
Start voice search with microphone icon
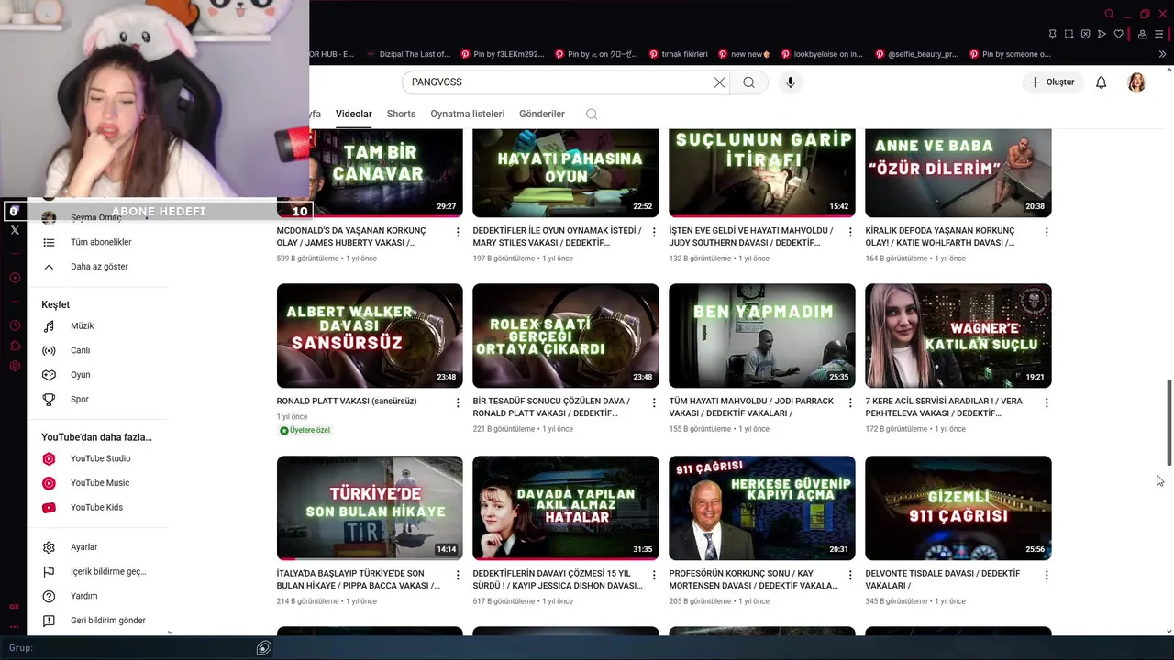coord(791,82)
